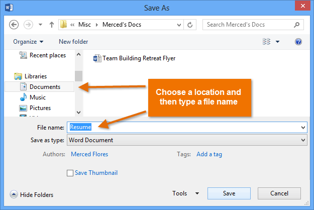This screenshot has width=314, height=210.
Task: Open the recent locations dropdown arrow
Action: (x=41, y=25)
